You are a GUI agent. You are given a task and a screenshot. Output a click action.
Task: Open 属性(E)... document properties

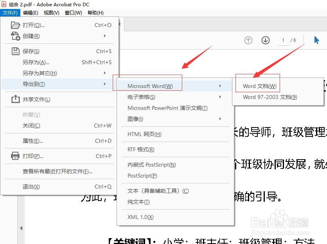click(x=59, y=141)
